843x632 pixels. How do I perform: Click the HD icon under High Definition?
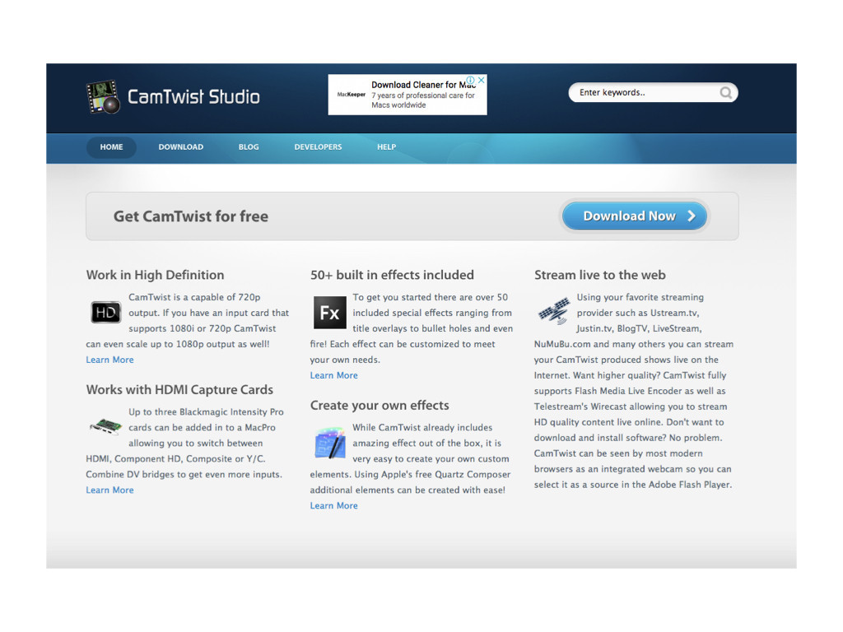[105, 313]
